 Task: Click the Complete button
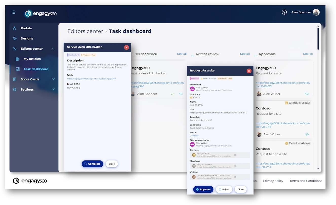coord(92,164)
